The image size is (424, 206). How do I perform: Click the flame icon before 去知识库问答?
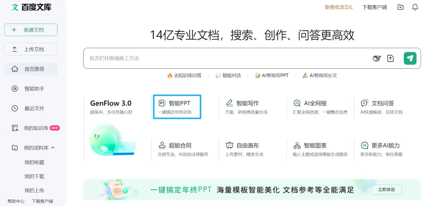(x=170, y=75)
